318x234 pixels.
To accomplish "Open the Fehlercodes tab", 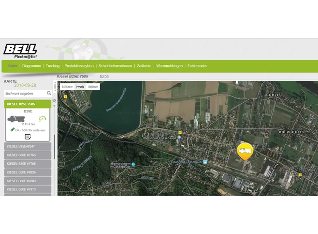I will [x=197, y=66].
